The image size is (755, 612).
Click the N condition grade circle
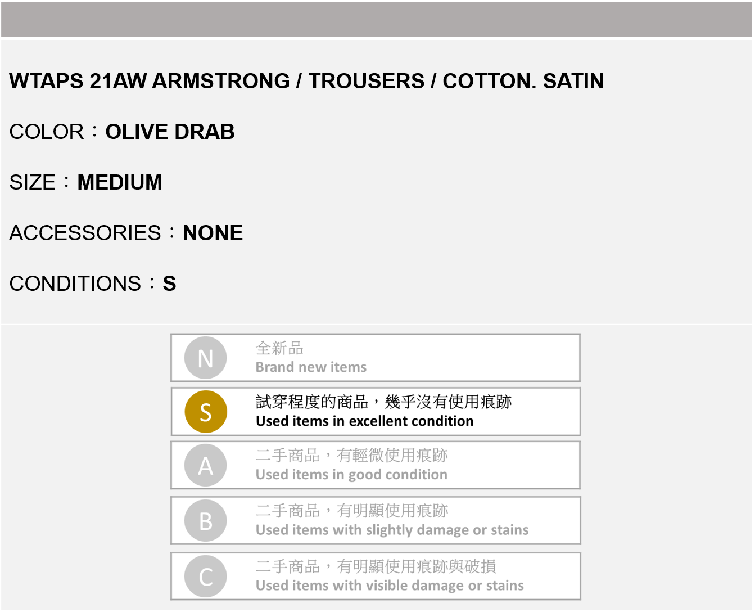(206, 358)
